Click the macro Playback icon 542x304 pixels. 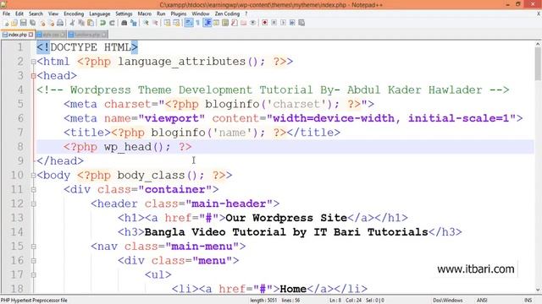283,23
